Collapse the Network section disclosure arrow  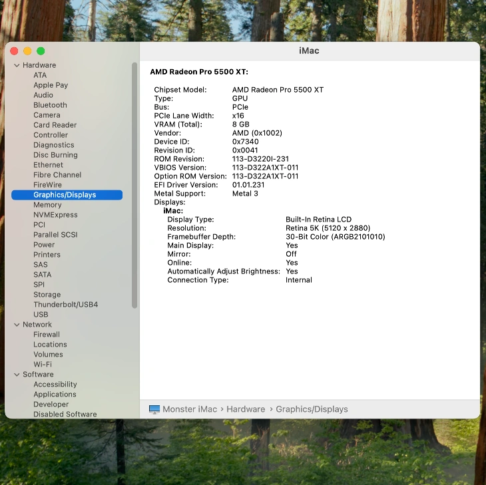pos(17,325)
